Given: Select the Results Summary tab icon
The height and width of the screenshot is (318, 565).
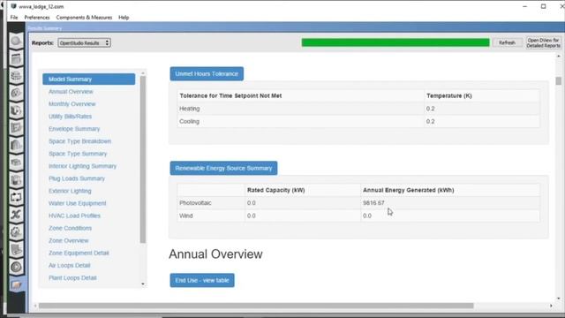Looking at the screenshot, I should 16,284.
